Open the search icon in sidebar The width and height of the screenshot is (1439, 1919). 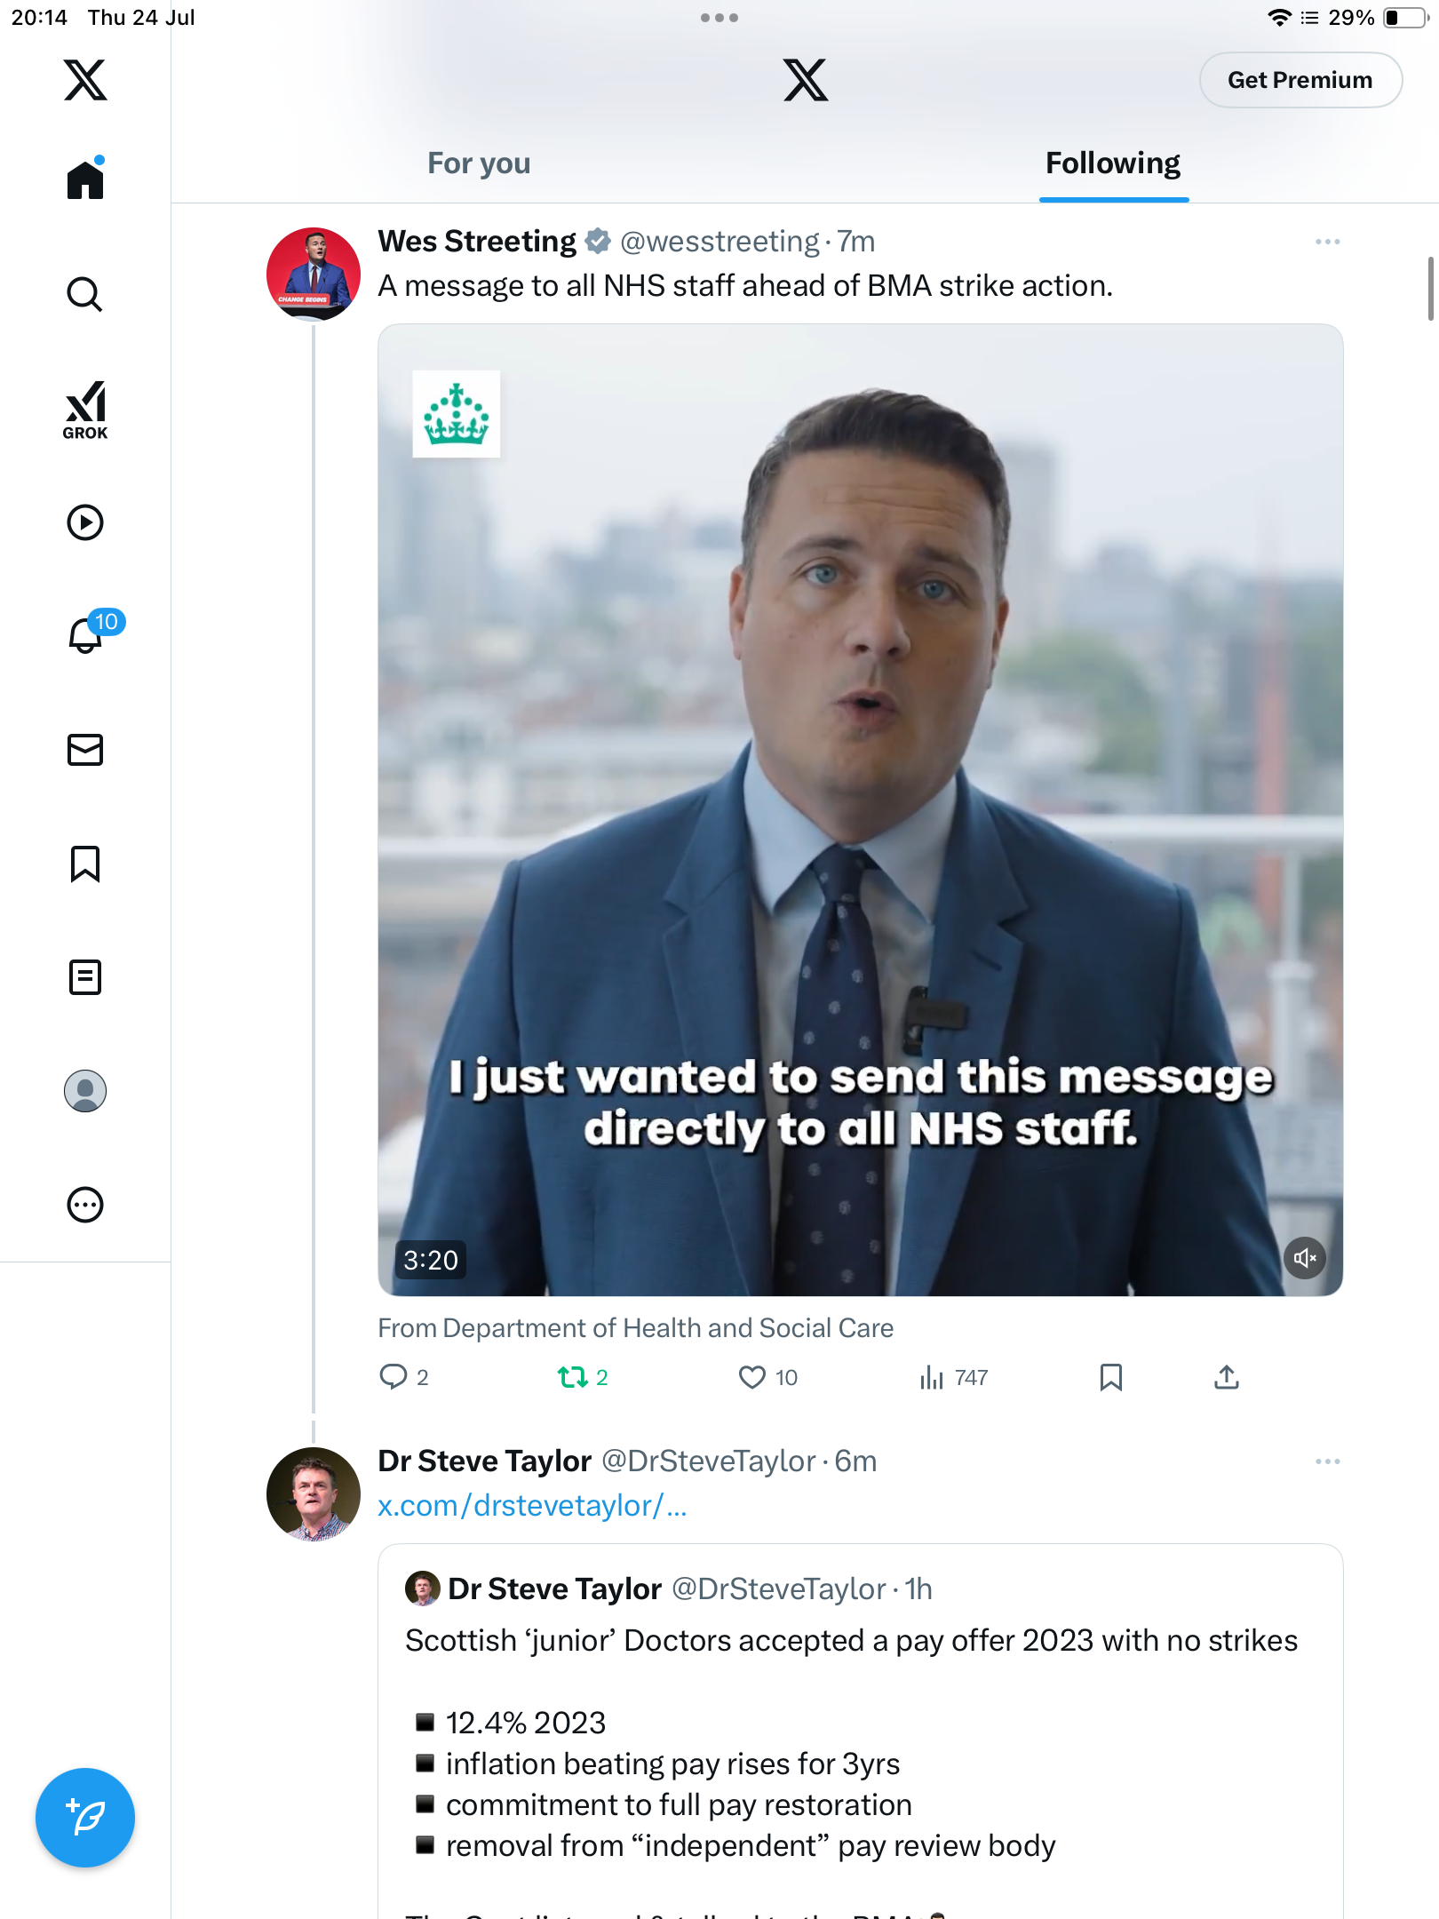tap(85, 294)
